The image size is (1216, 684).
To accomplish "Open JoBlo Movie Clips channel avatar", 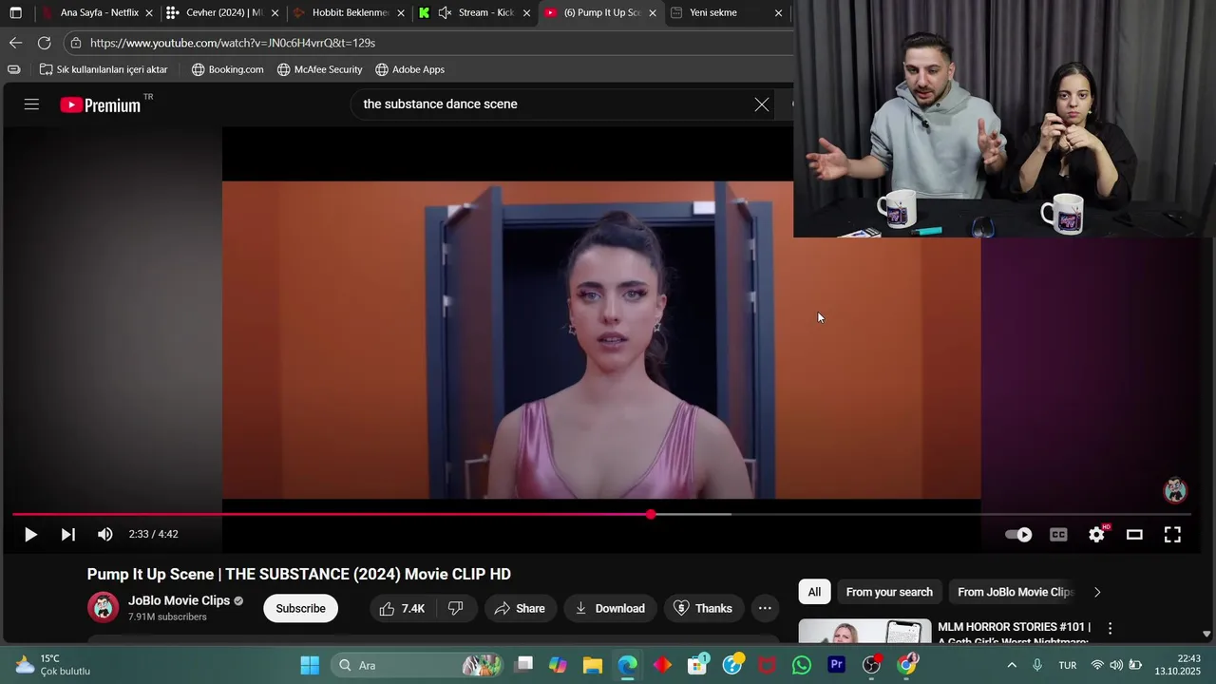I will click(x=103, y=607).
